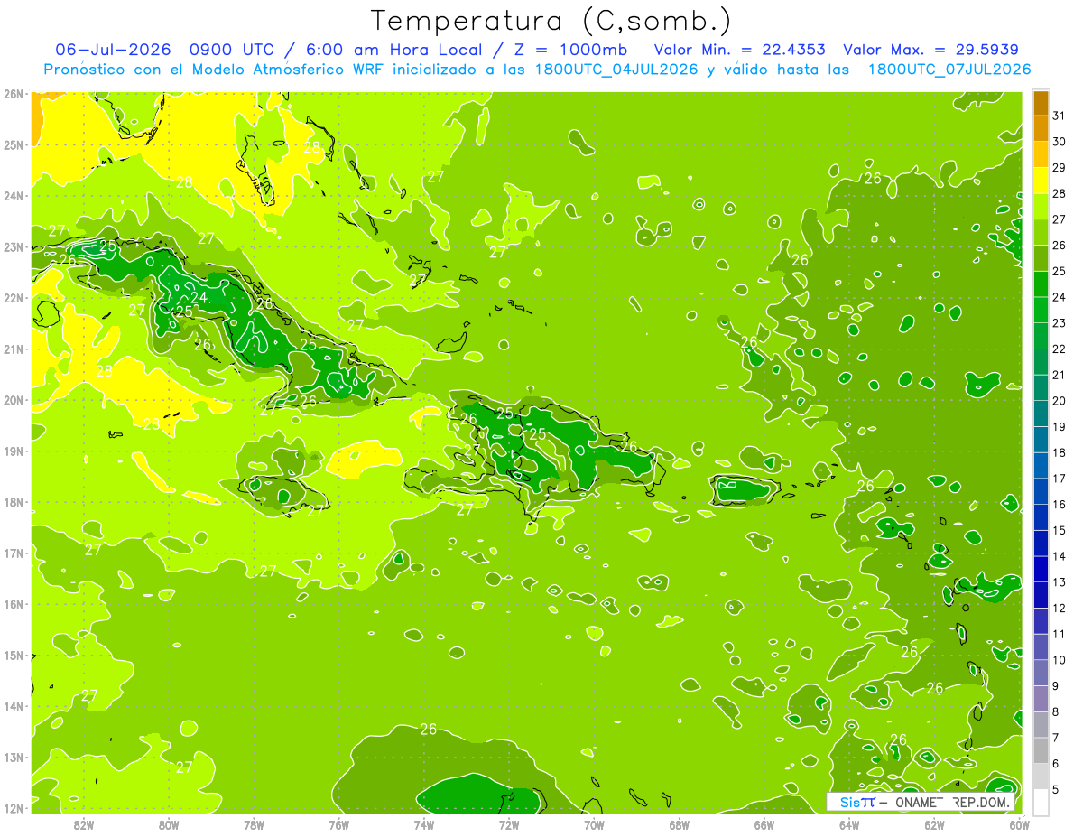Click the '62W' longitude axis label
The width and height of the screenshot is (1083, 837).
(934, 824)
